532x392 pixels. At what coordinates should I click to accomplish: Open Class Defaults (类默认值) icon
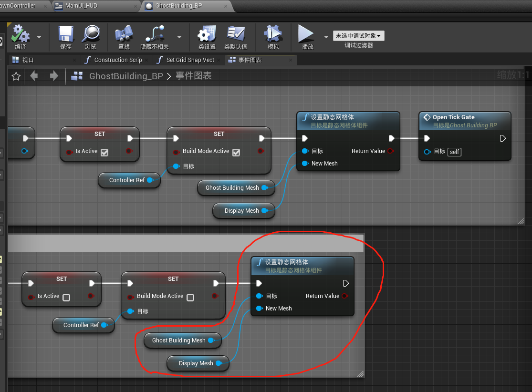[x=236, y=34]
